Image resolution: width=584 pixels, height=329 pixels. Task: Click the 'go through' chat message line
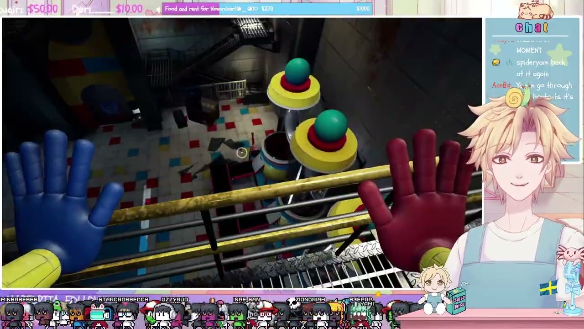click(544, 85)
